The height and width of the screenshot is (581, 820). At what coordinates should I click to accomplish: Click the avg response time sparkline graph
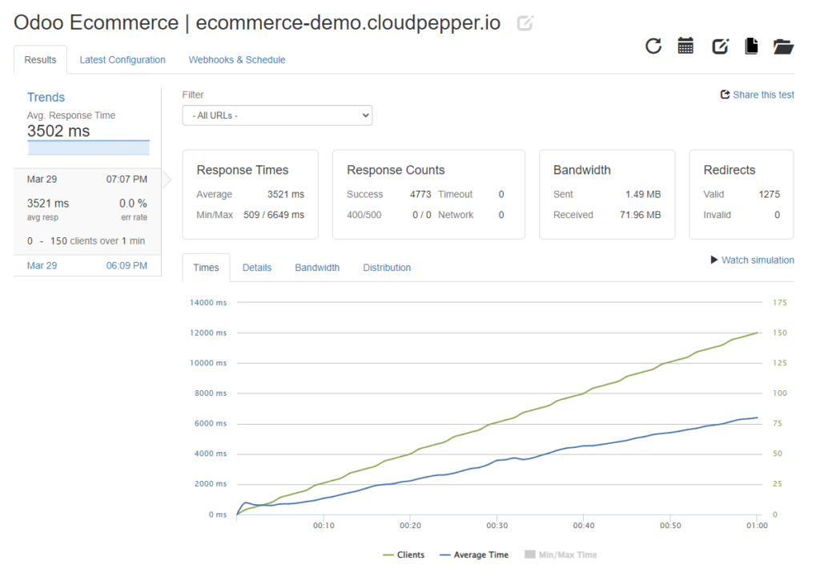88,147
